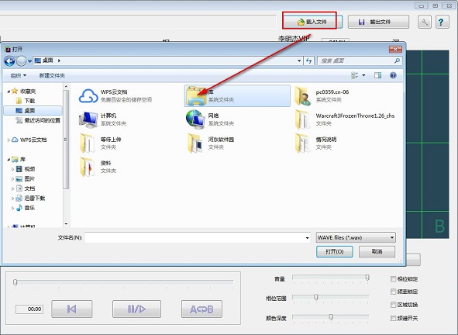
Task: Select the 计算机 computer icon
Action: [88, 119]
